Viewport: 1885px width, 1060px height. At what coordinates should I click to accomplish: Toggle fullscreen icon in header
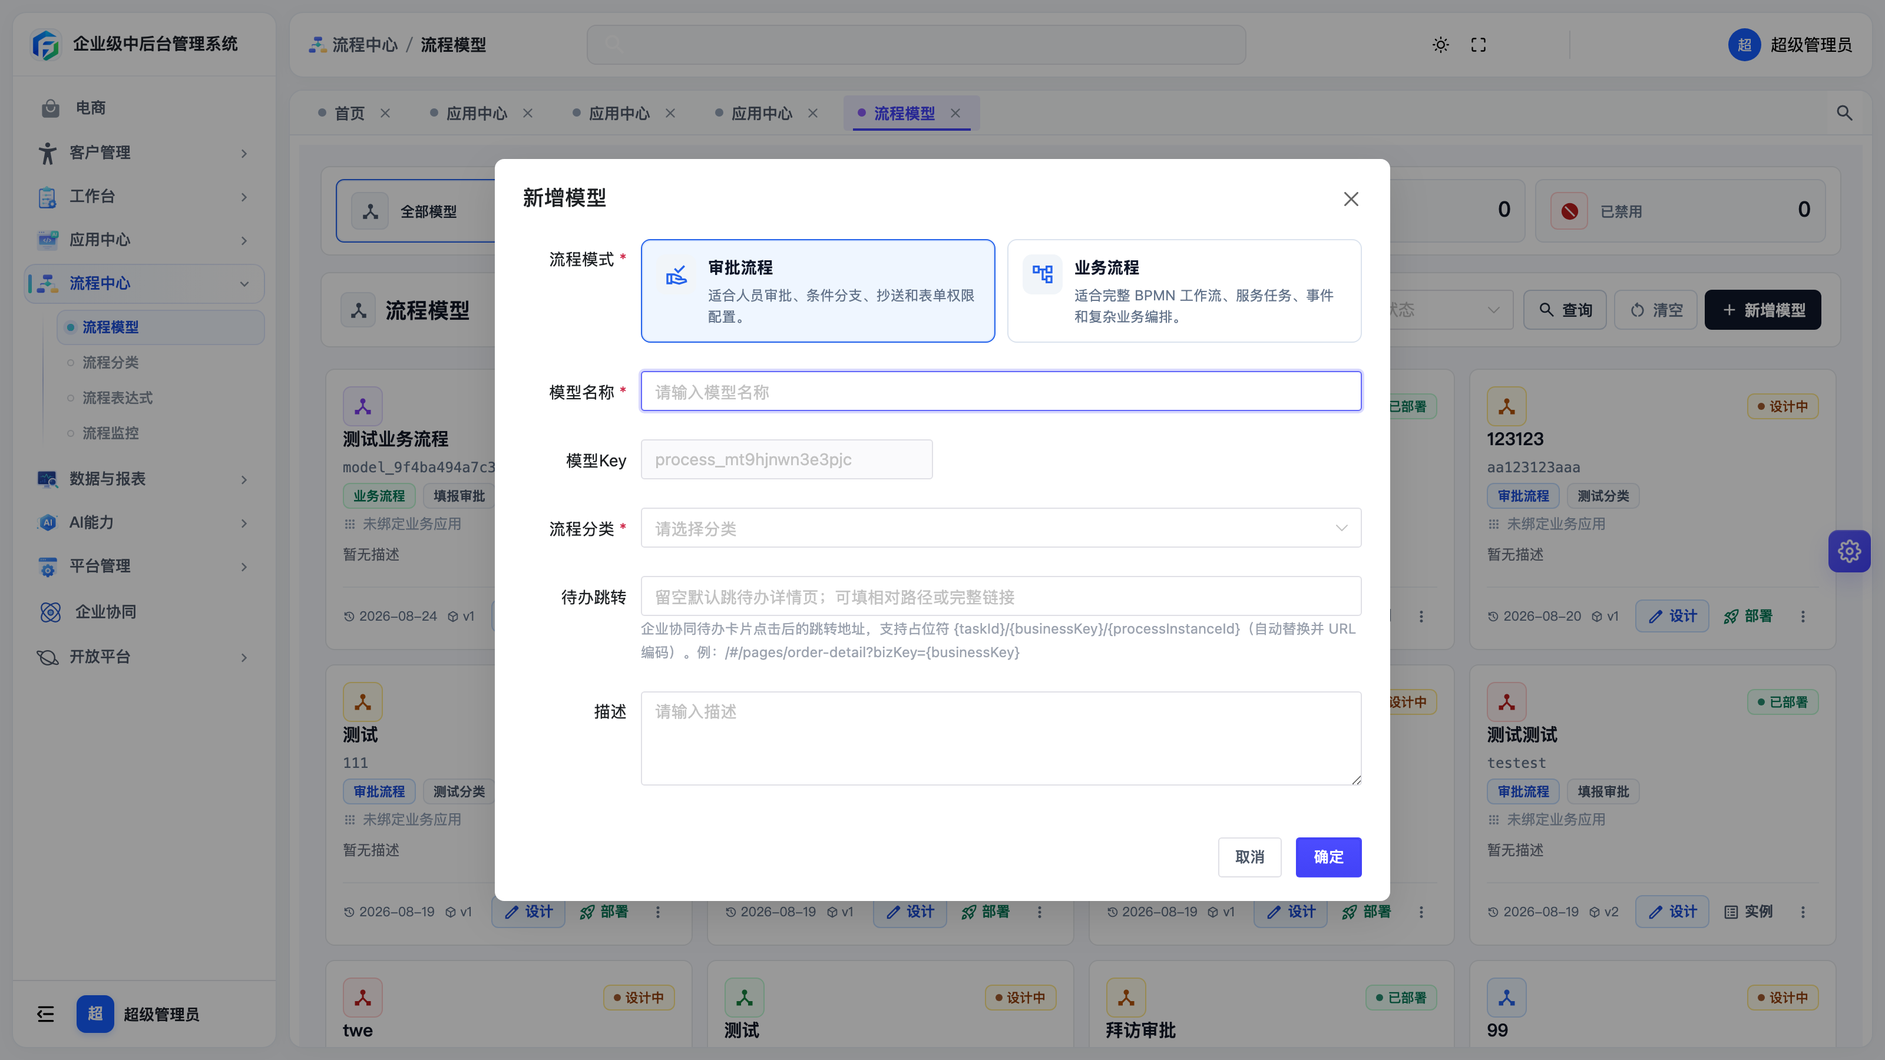pyautogui.click(x=1478, y=45)
